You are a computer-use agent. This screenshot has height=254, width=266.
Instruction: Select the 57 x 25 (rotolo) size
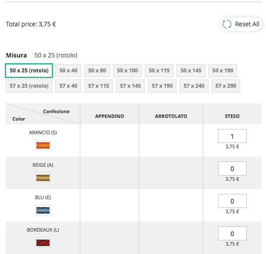click(x=29, y=86)
